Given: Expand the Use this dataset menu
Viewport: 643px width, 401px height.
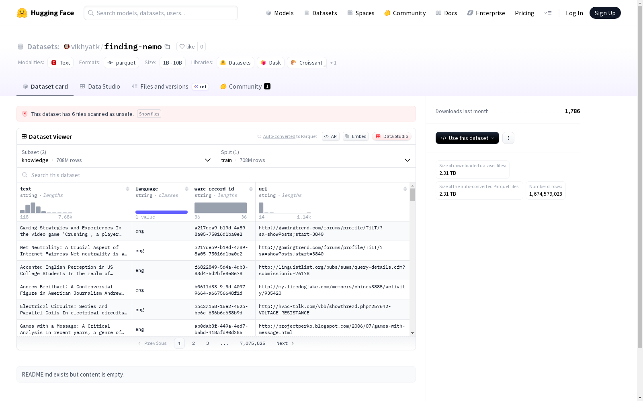Looking at the screenshot, I should pyautogui.click(x=467, y=138).
